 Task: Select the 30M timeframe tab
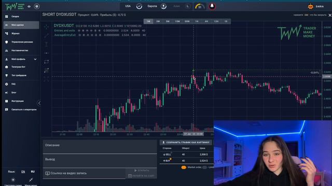187,21
